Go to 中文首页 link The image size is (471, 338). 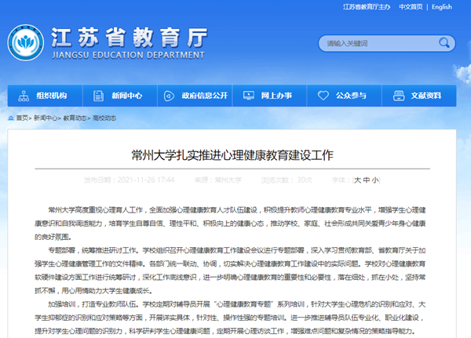[x=411, y=7]
